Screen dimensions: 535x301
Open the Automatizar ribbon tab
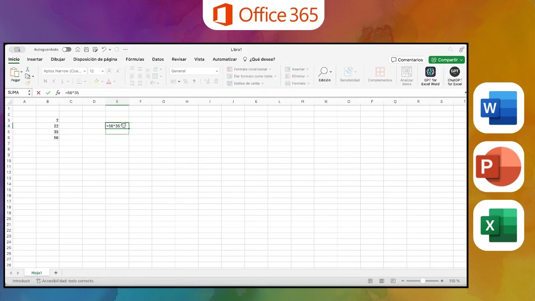point(225,59)
